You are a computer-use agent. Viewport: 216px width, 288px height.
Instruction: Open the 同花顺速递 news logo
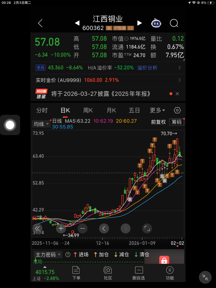tap(41, 94)
